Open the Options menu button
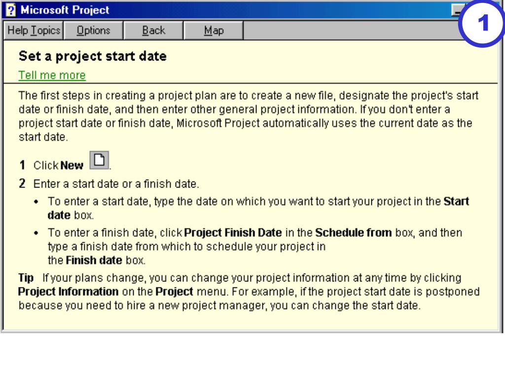This screenshot has width=505, height=378. click(x=93, y=31)
